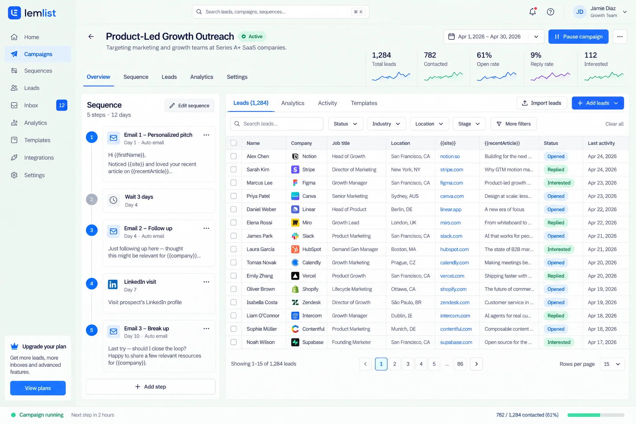The height and width of the screenshot is (424, 636).
Task: Click the lemlist logo
Action: [x=32, y=13]
